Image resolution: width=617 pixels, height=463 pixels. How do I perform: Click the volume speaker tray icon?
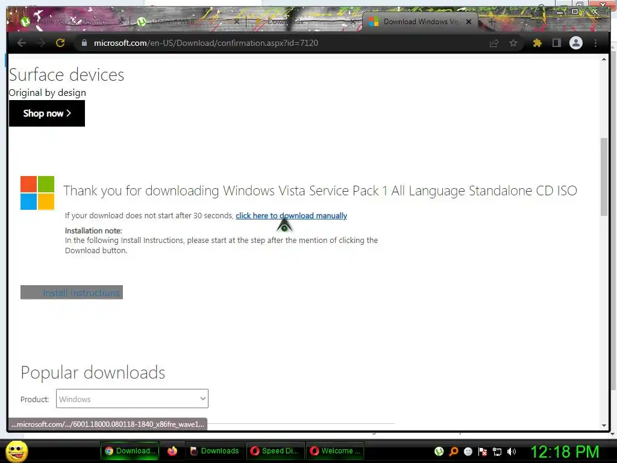[512, 452]
